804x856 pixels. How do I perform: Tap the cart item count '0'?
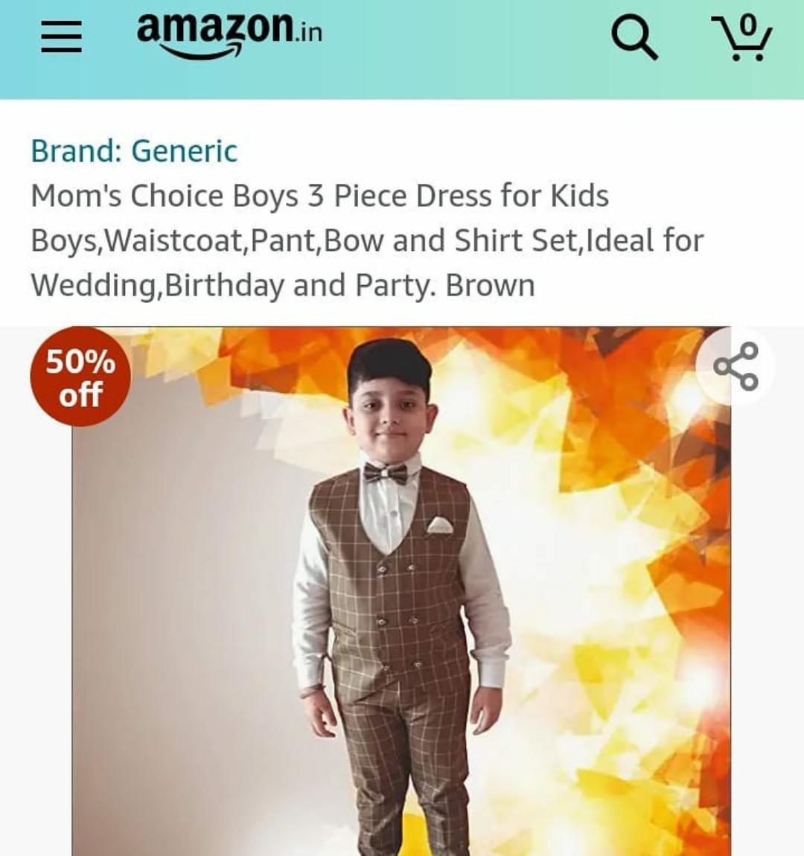(x=747, y=25)
